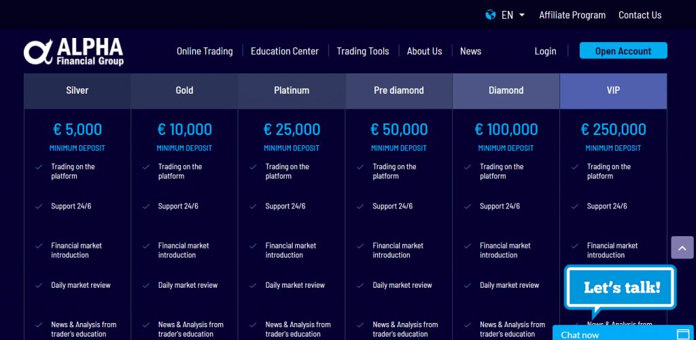This screenshot has width=696, height=340.
Task: Click the chat window expand icon
Action: point(682,334)
